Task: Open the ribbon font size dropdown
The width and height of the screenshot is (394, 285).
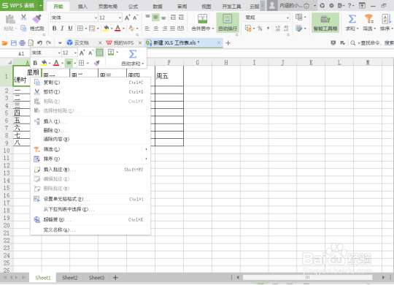Action: 120,18
